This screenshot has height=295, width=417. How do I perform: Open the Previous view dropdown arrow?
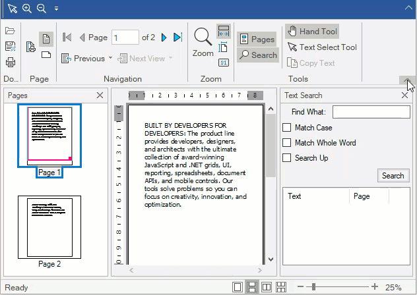pos(110,59)
